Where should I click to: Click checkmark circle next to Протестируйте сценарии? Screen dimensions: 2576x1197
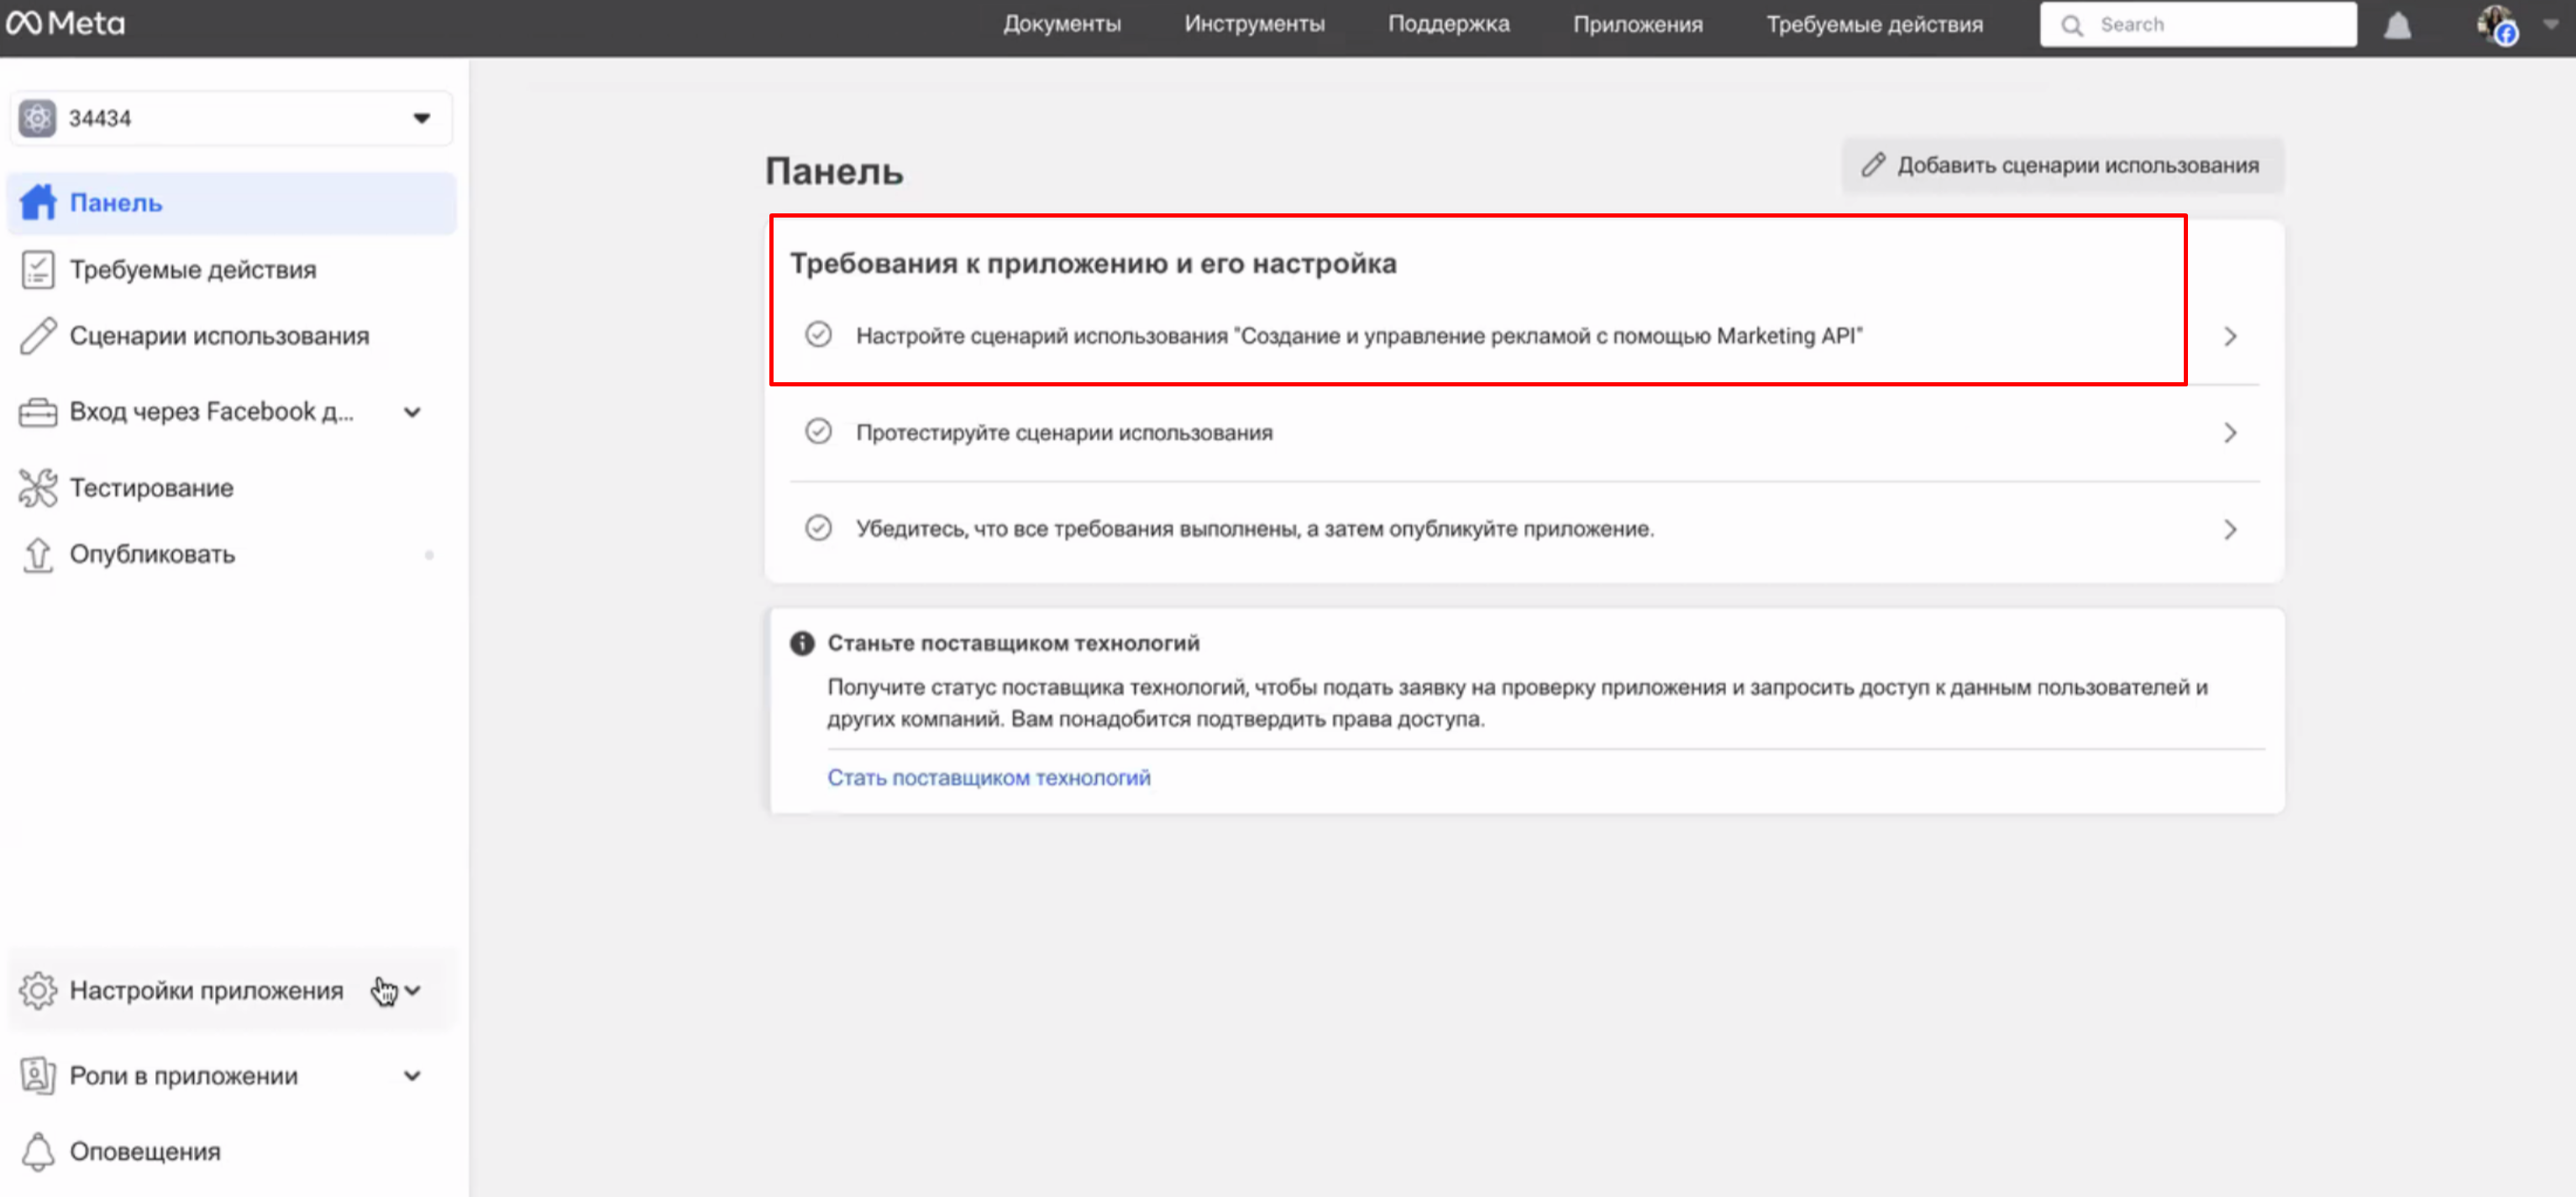(818, 431)
